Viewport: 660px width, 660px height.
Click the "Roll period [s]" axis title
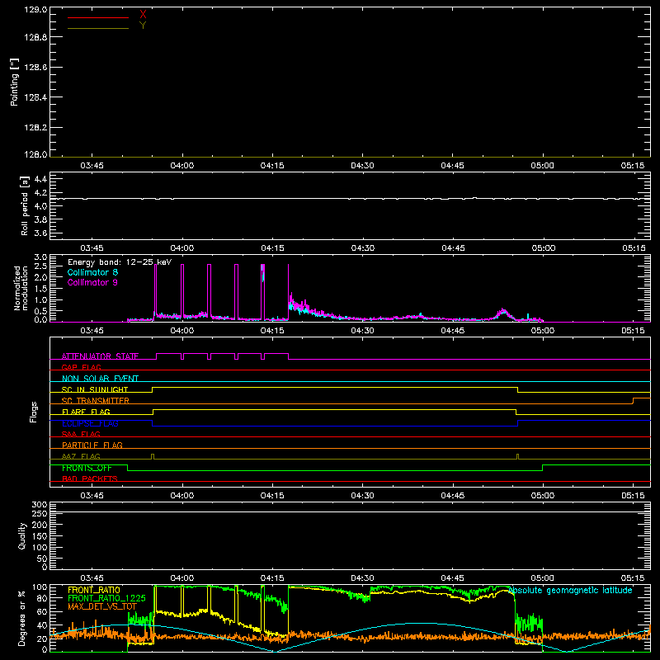point(25,205)
